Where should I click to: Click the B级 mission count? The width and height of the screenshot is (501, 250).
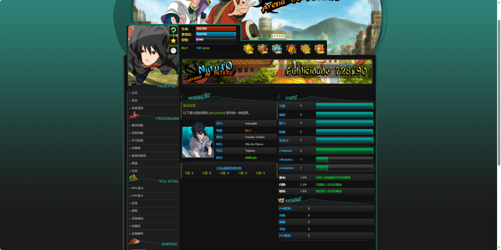click(225, 173)
